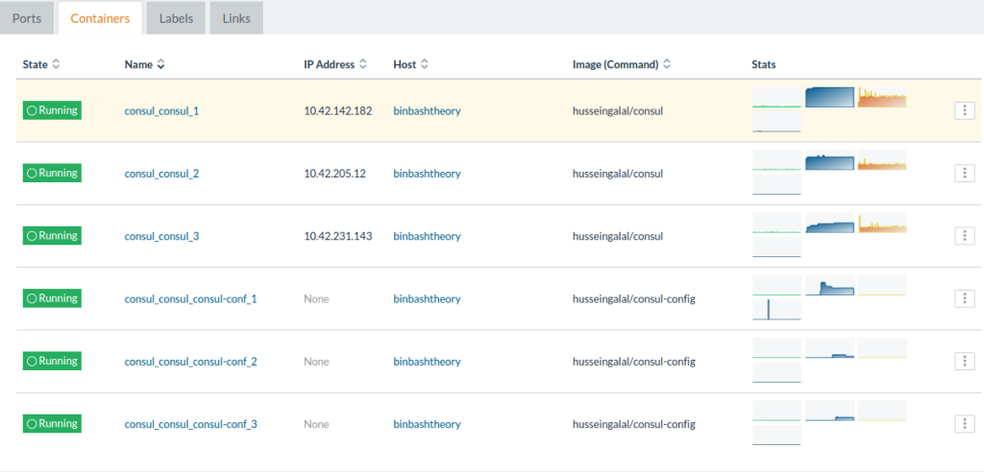Click binbashtheory host link for consul_consul_3
Image resolution: width=984 pixels, height=472 pixels.
pyautogui.click(x=427, y=236)
